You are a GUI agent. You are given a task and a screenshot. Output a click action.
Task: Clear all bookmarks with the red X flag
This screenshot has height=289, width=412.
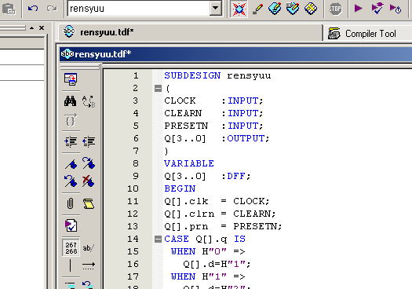[88, 181]
